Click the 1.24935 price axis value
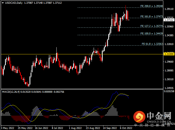 pyautogui.click(x=169, y=88)
